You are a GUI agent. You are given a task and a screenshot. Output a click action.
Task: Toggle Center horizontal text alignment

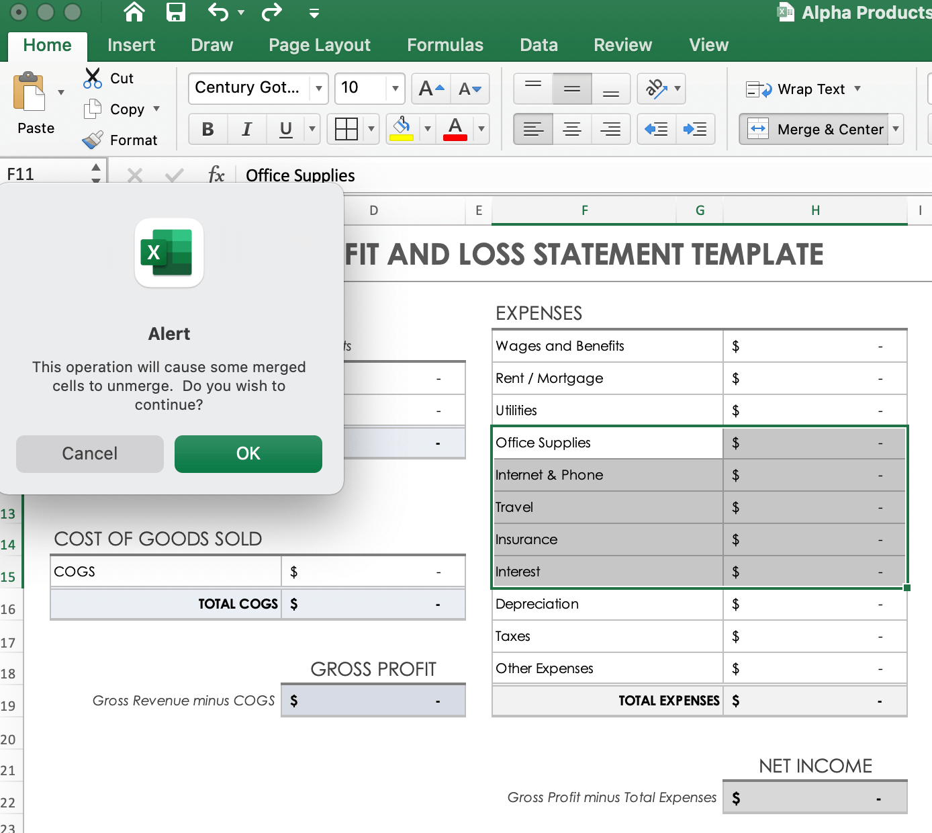pyautogui.click(x=572, y=129)
